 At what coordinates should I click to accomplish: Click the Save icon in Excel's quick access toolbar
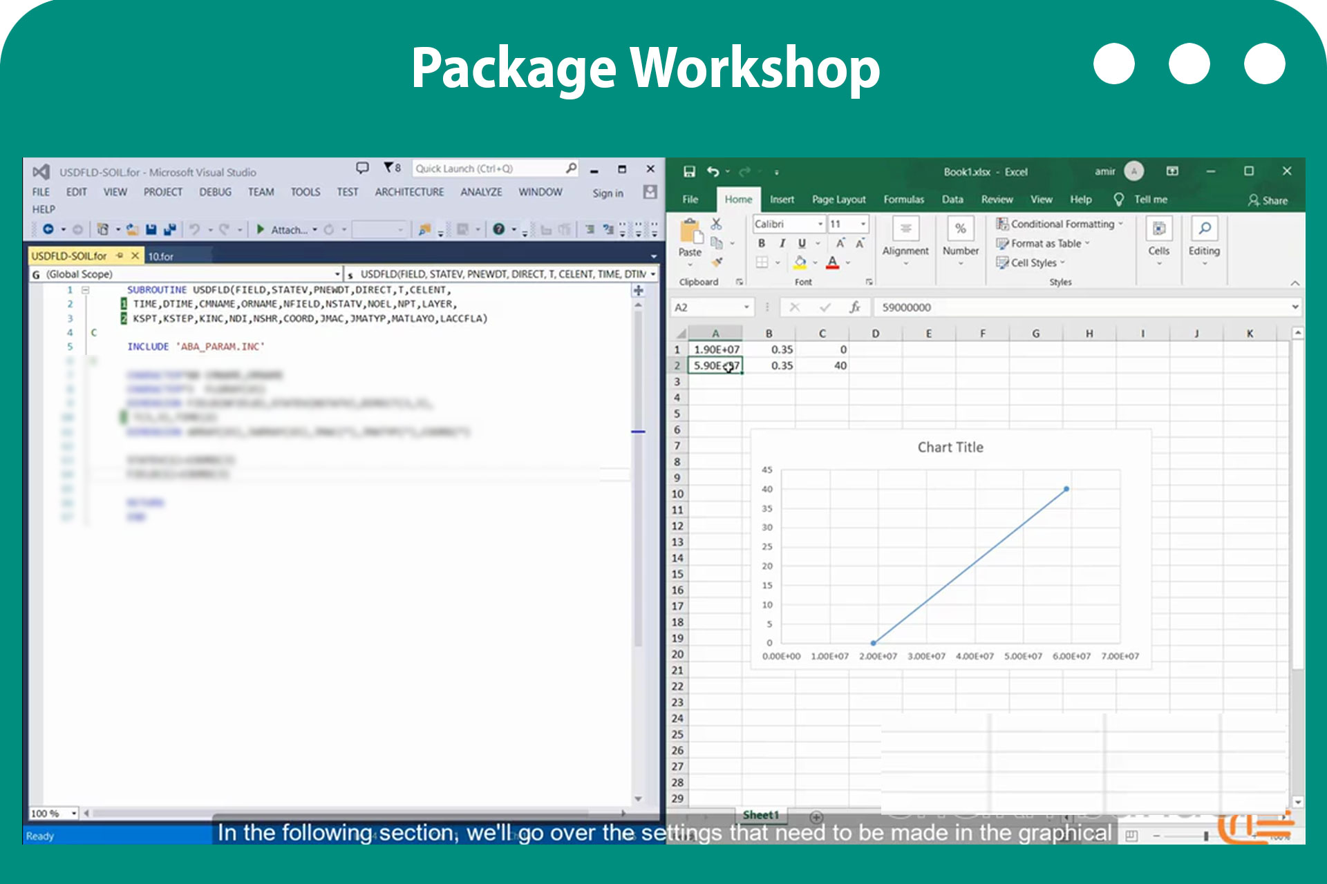point(689,171)
